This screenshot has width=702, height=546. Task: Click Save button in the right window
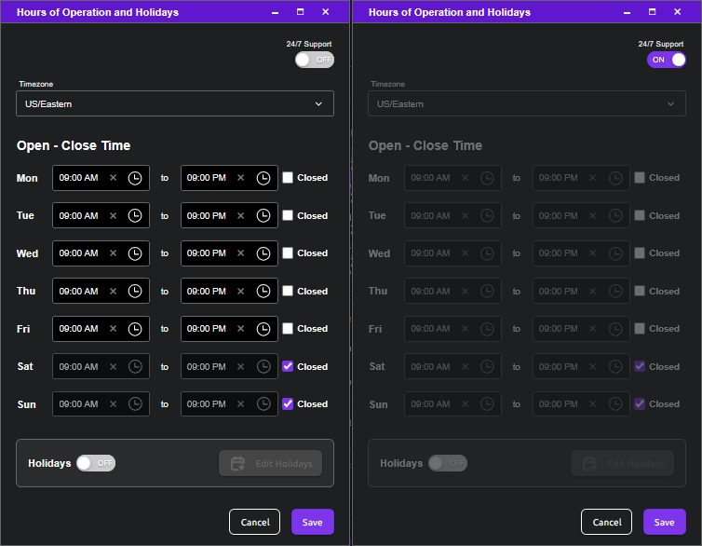665,522
